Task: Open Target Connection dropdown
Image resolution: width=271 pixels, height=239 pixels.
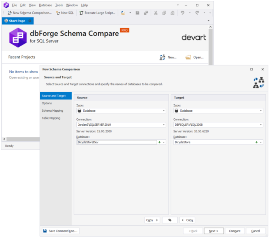Action: click(260, 125)
